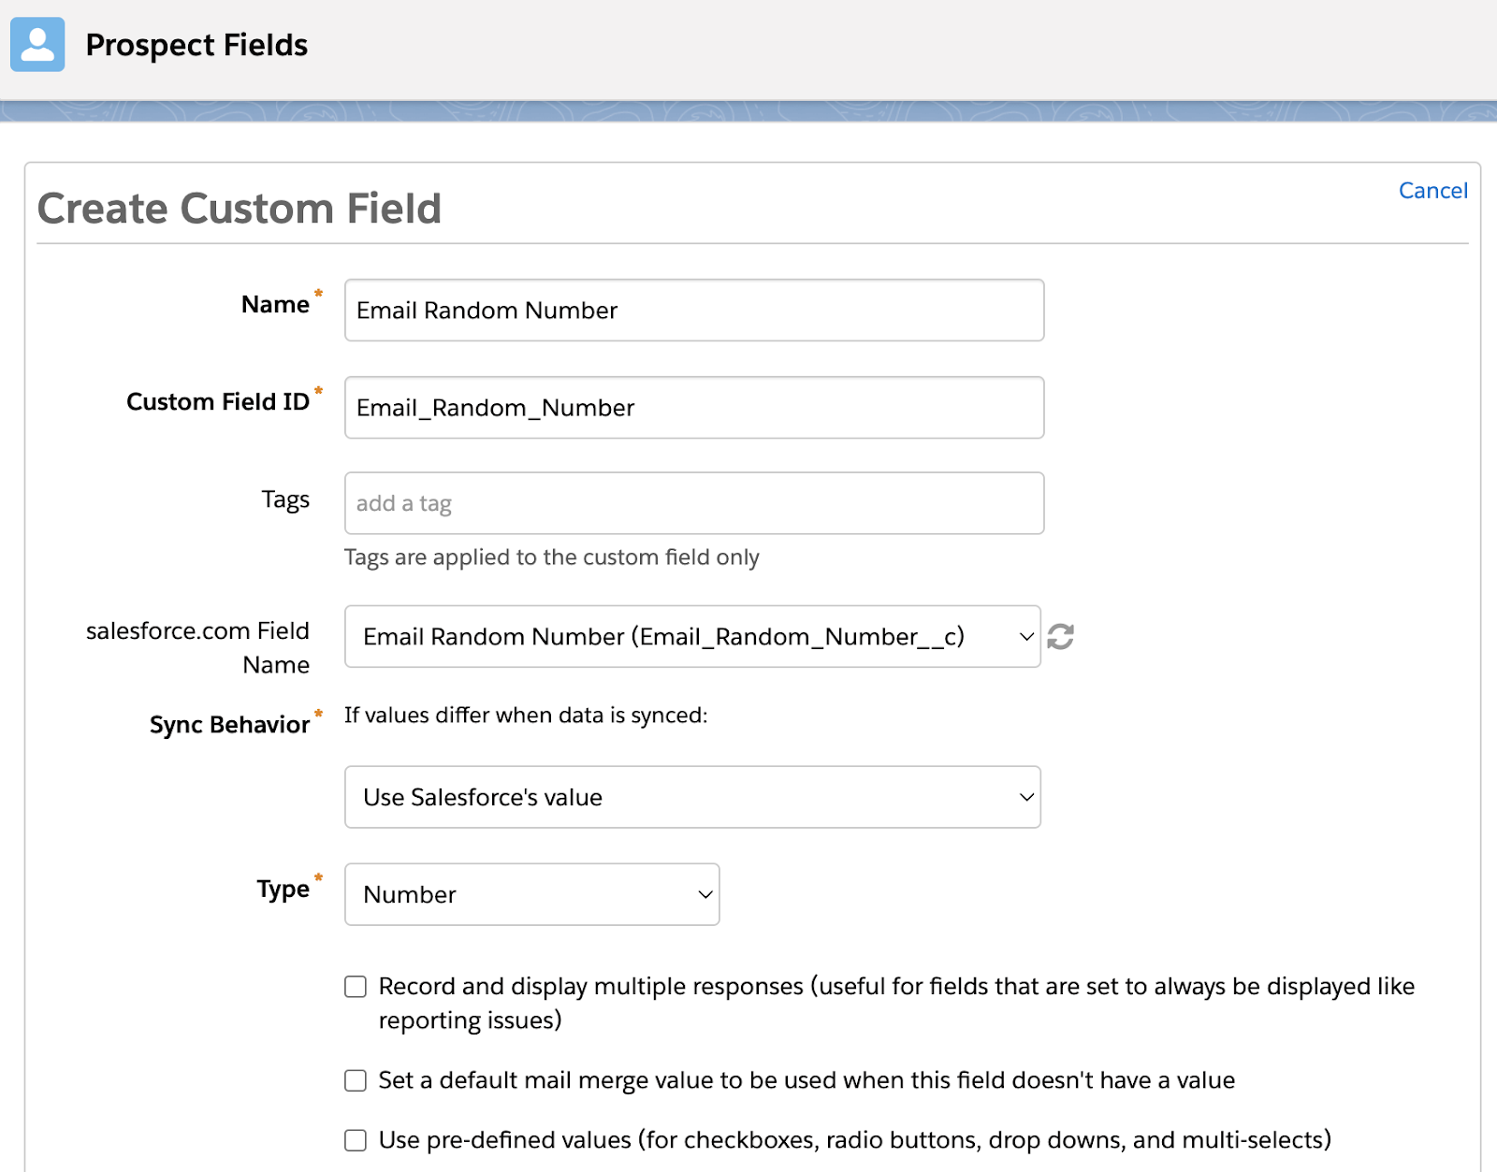Open the Sync Behavior value dropdown
Screen dimensions: 1497x1172
pyautogui.click(x=692, y=797)
